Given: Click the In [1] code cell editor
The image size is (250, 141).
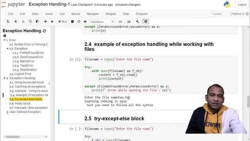Looking at the screenshot, I should click(x=160, y=75).
